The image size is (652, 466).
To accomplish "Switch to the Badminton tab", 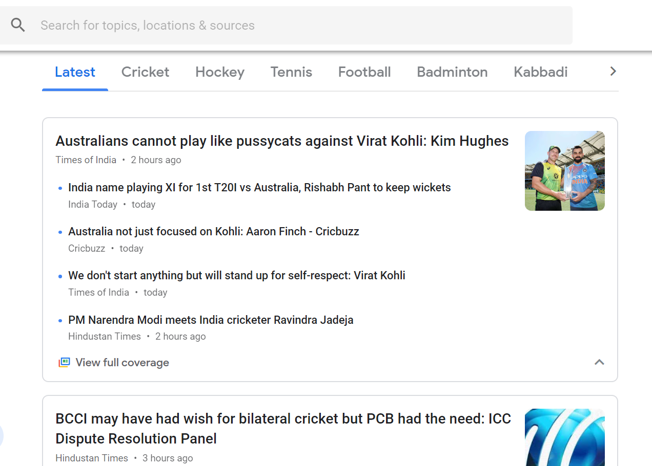I will click(452, 72).
